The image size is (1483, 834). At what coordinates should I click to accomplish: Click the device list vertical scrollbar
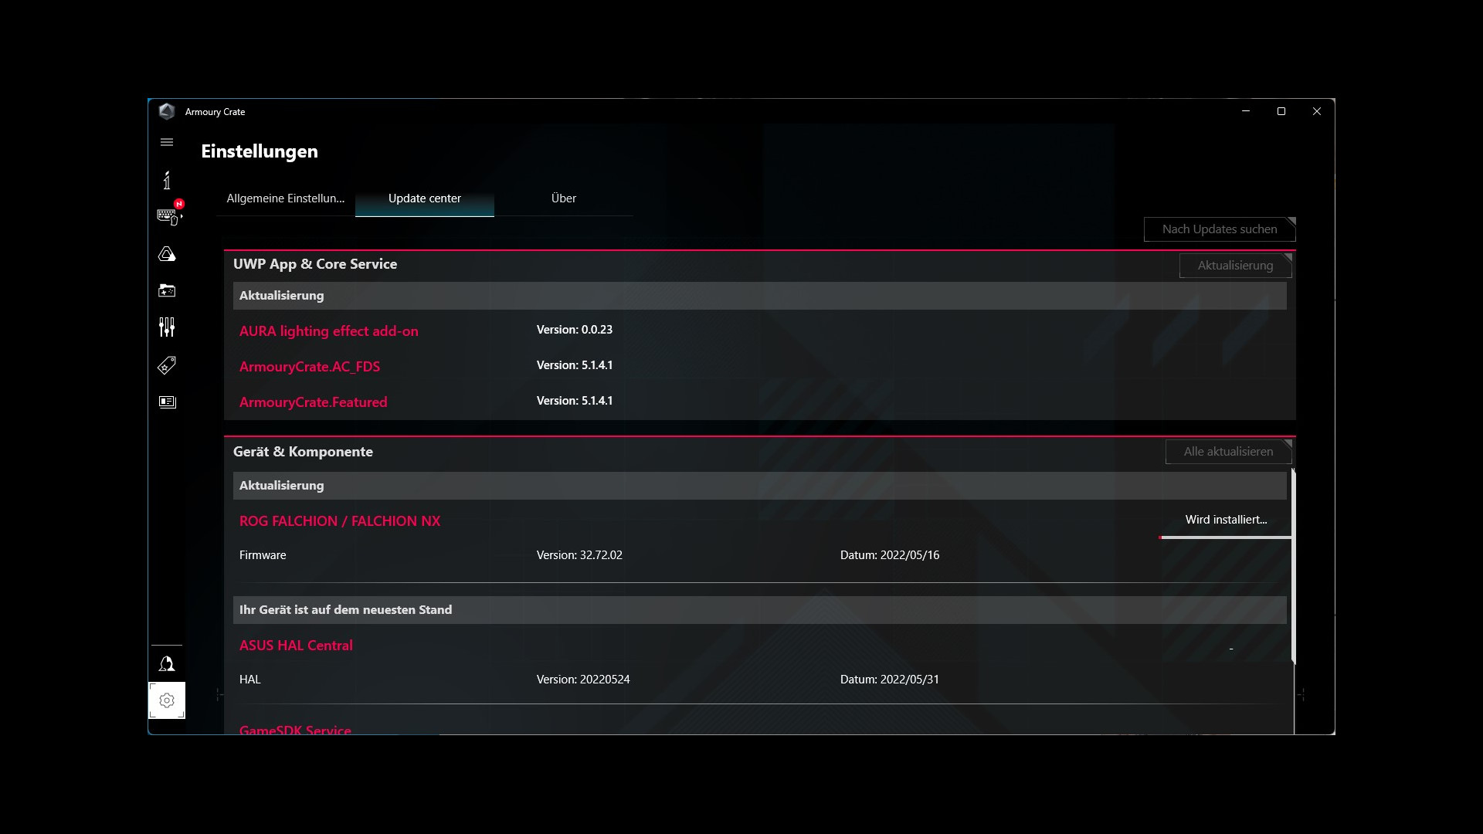(x=1293, y=566)
